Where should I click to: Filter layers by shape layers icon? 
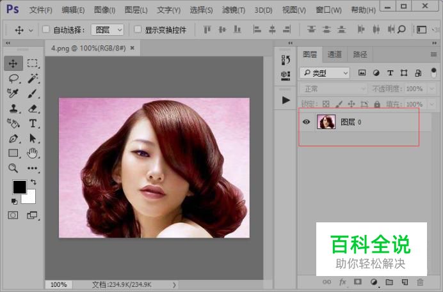(404, 73)
